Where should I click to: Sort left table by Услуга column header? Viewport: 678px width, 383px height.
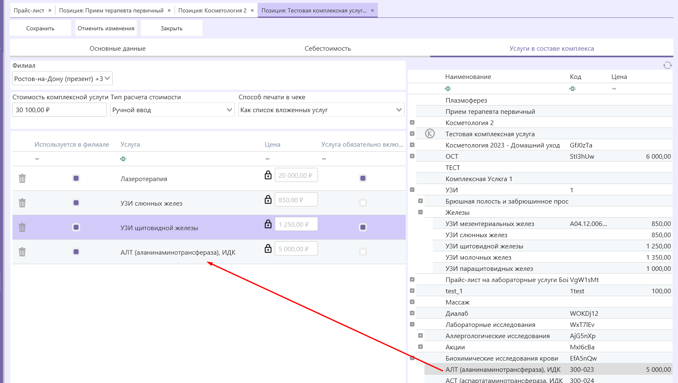click(x=130, y=144)
